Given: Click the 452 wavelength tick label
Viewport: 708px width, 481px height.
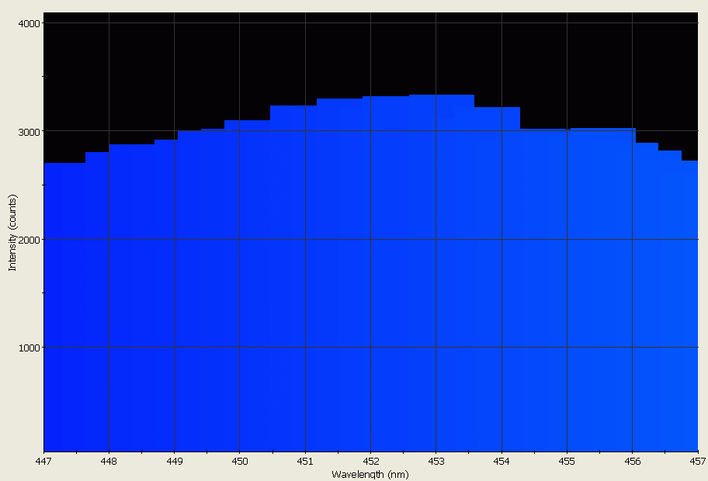Looking at the screenshot, I should pyautogui.click(x=370, y=462).
